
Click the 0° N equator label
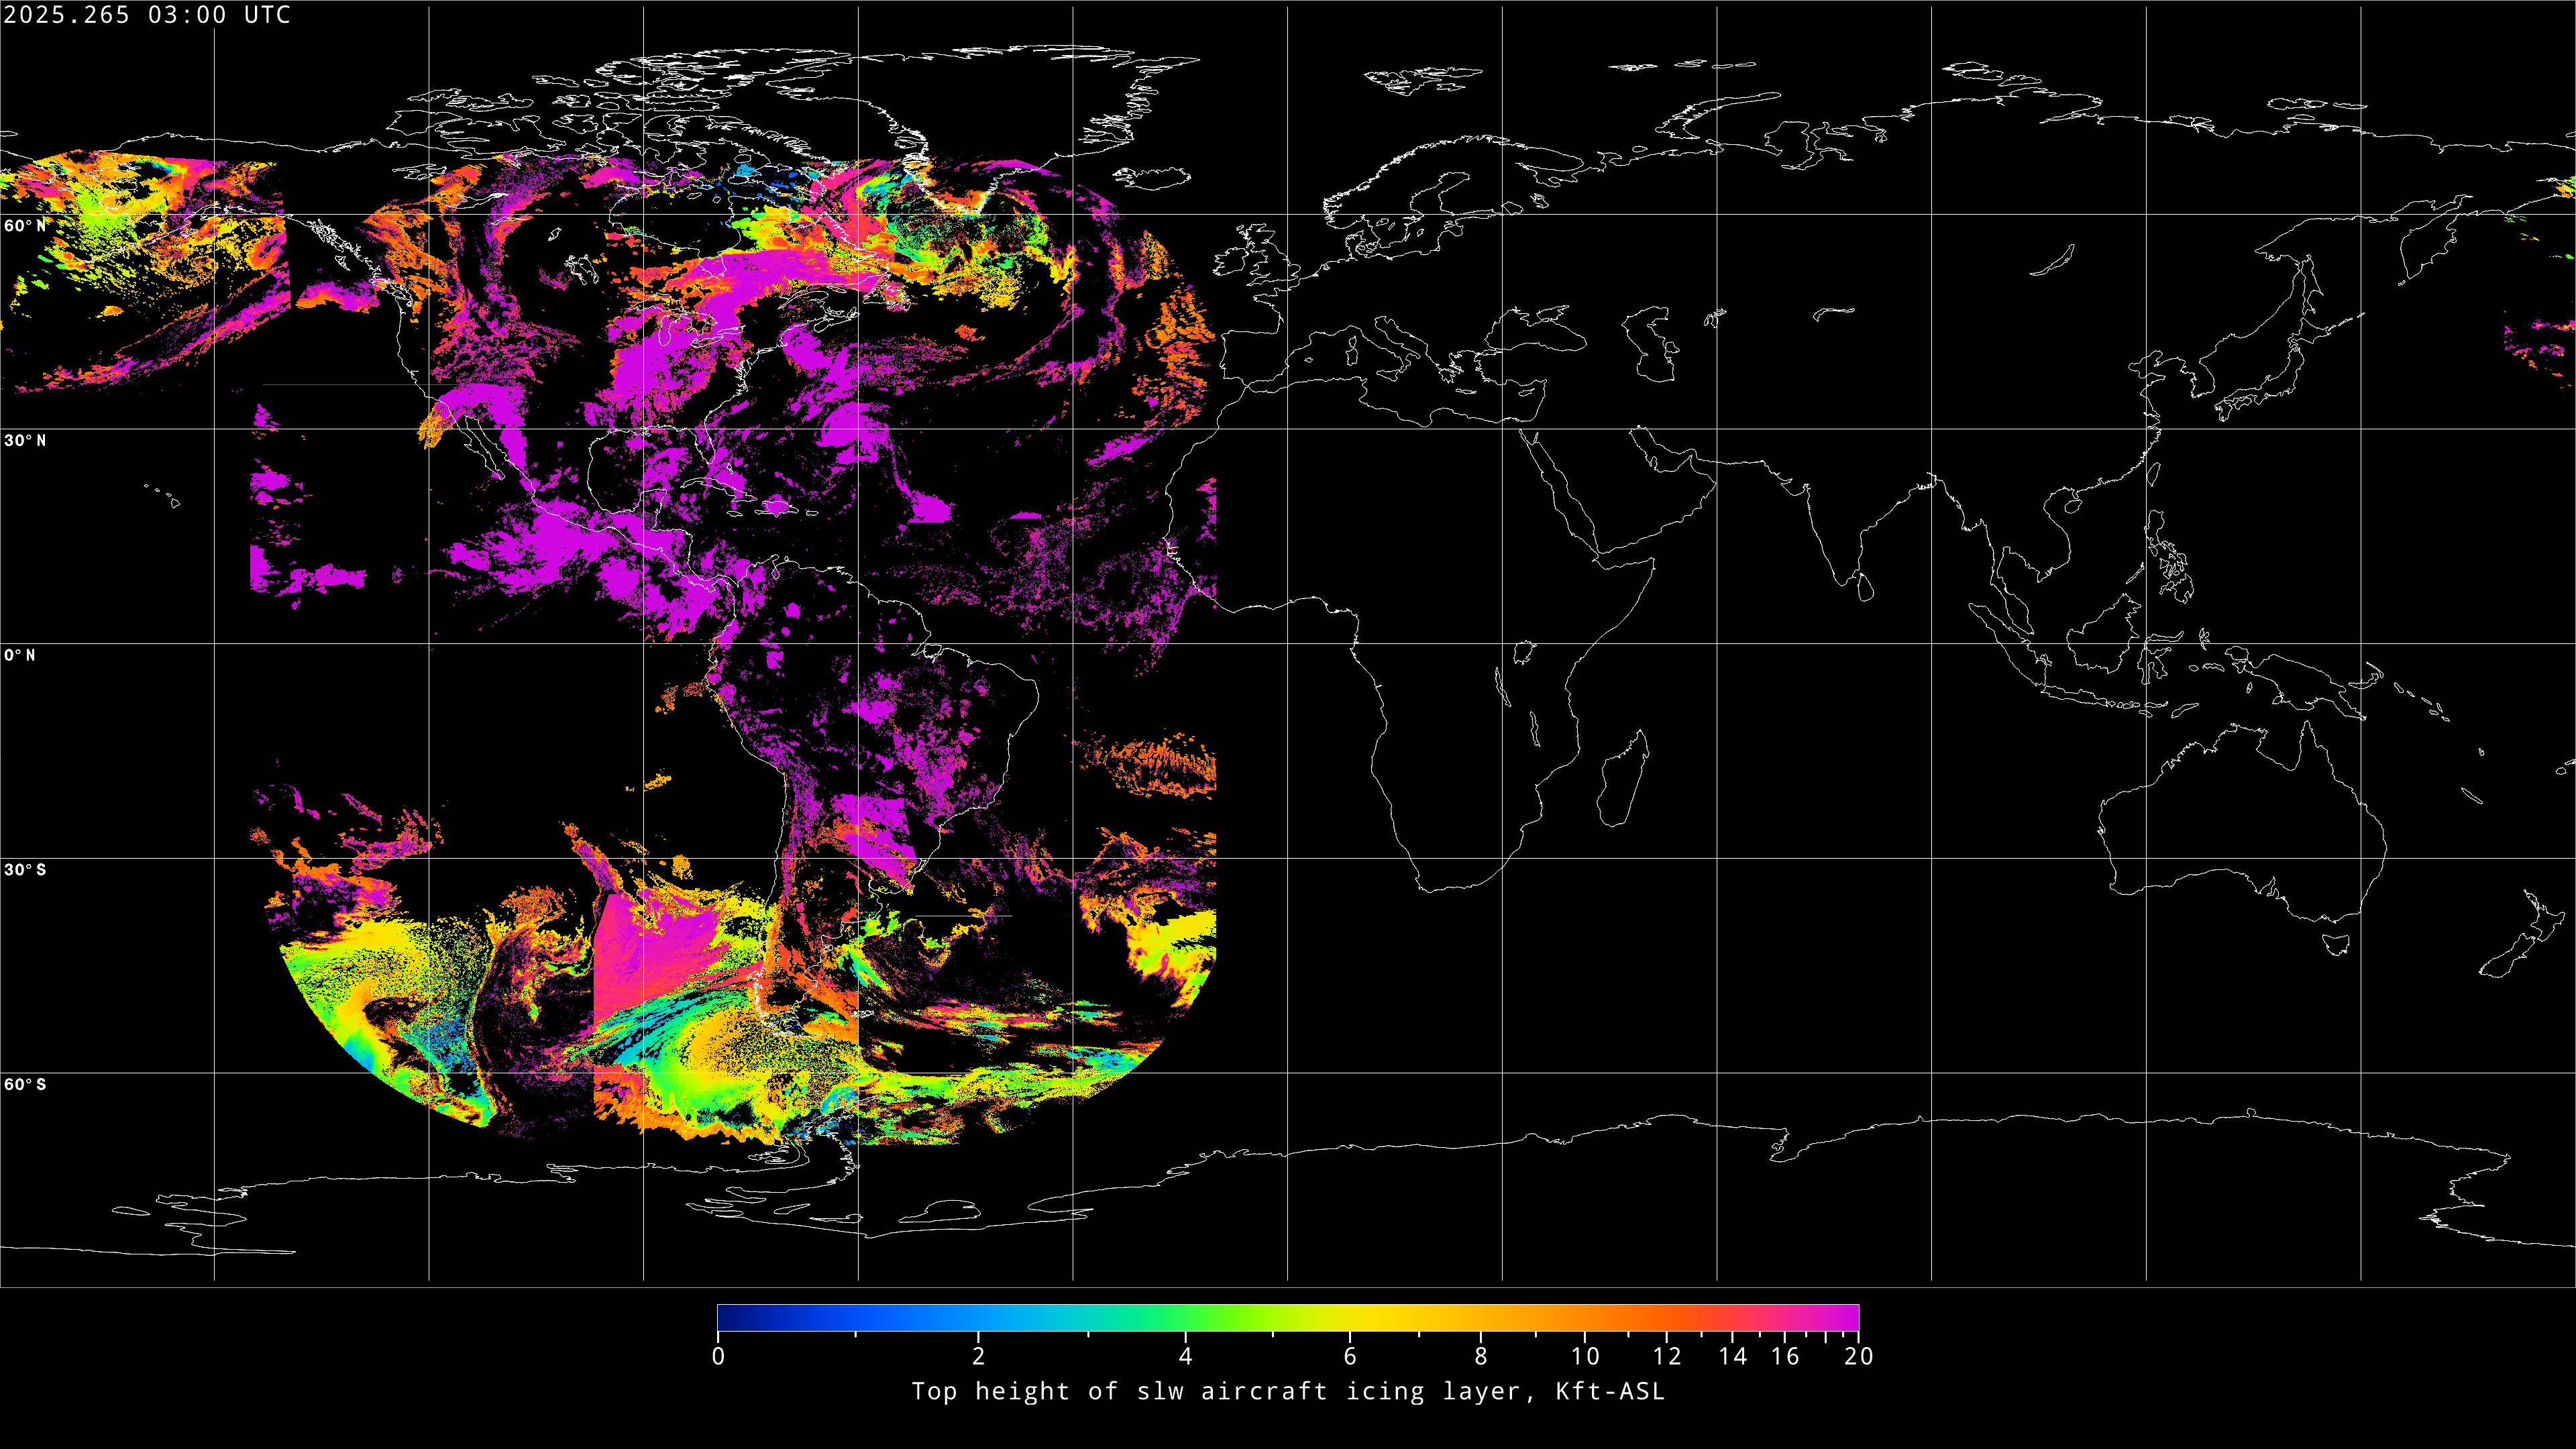pos(20,656)
